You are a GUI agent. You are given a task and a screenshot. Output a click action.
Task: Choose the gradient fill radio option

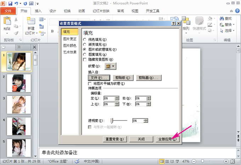(84, 45)
